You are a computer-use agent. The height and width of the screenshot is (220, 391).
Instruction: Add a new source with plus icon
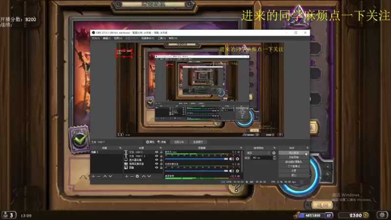click(x=127, y=176)
